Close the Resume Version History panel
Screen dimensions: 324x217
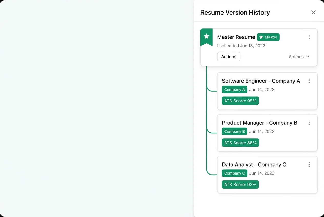313,12
